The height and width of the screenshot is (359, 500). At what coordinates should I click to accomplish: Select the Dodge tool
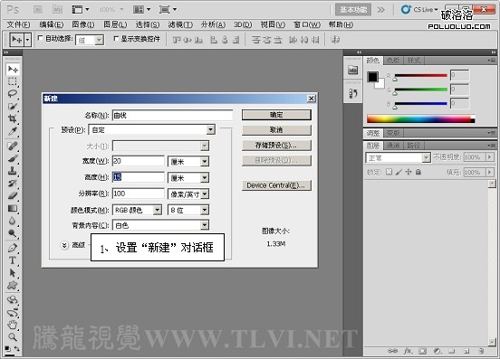tap(13, 233)
